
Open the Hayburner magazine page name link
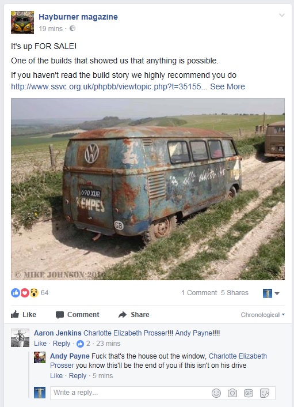78,17
